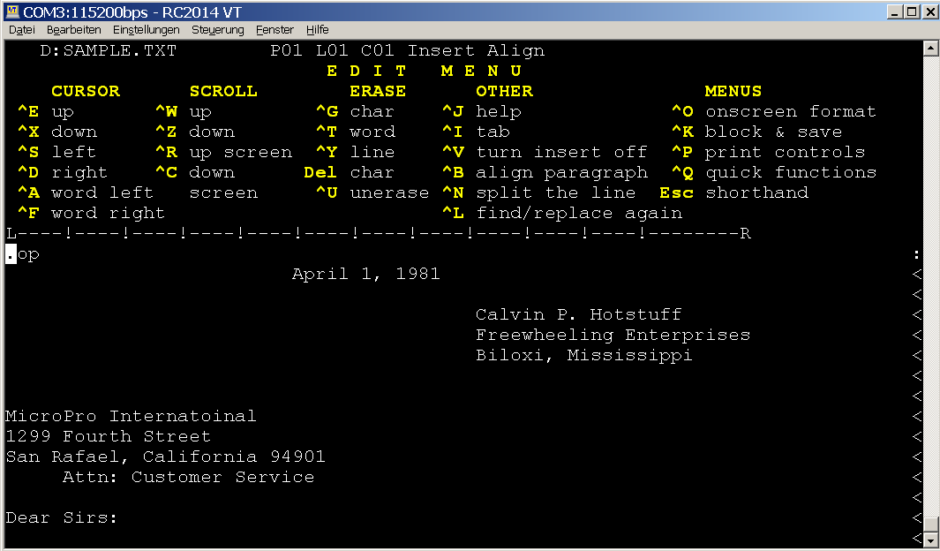Click 'Biloxi, Mississippi' text

tap(584, 355)
